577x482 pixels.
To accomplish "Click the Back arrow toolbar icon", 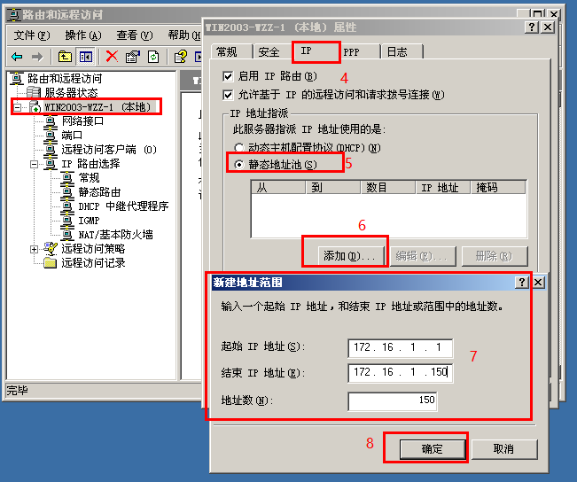I will (17, 57).
